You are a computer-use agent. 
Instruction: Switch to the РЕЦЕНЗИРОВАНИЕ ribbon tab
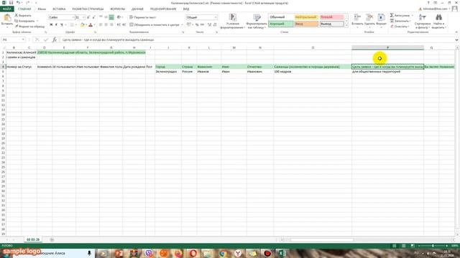pyautogui.click(x=163, y=9)
